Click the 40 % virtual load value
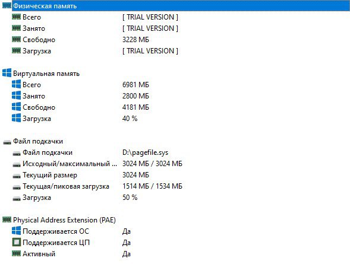Viewport: 350px width, 264px height. click(130, 119)
